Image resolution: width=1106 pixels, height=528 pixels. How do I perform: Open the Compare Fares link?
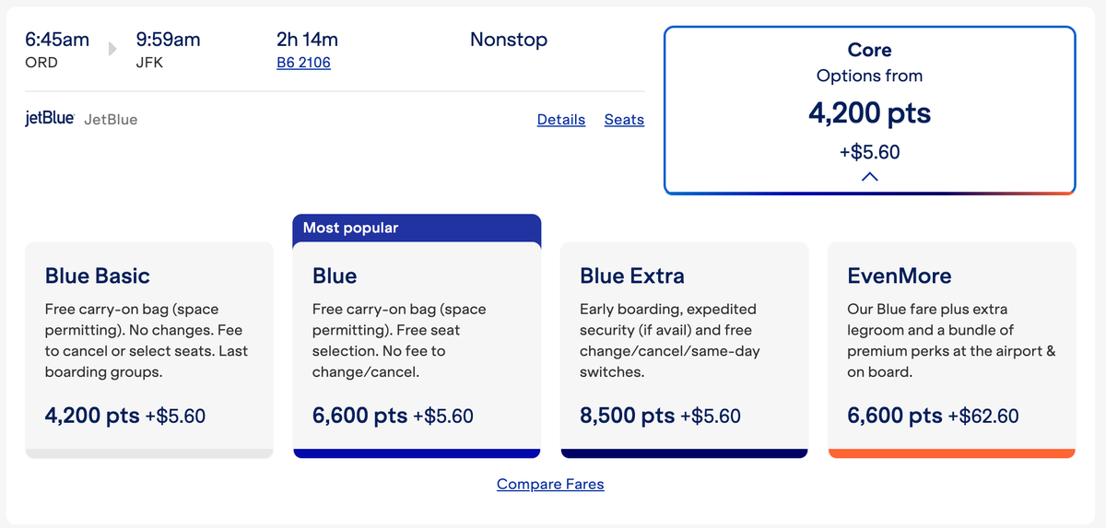point(550,484)
